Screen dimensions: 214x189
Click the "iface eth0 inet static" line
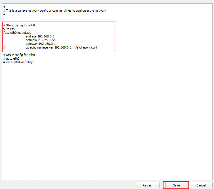(x=17, y=33)
